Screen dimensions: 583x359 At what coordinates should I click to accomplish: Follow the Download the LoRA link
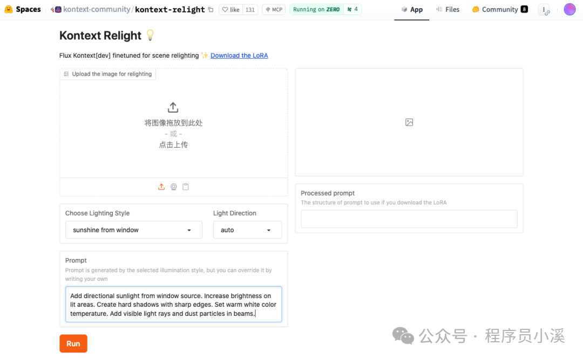(239, 56)
